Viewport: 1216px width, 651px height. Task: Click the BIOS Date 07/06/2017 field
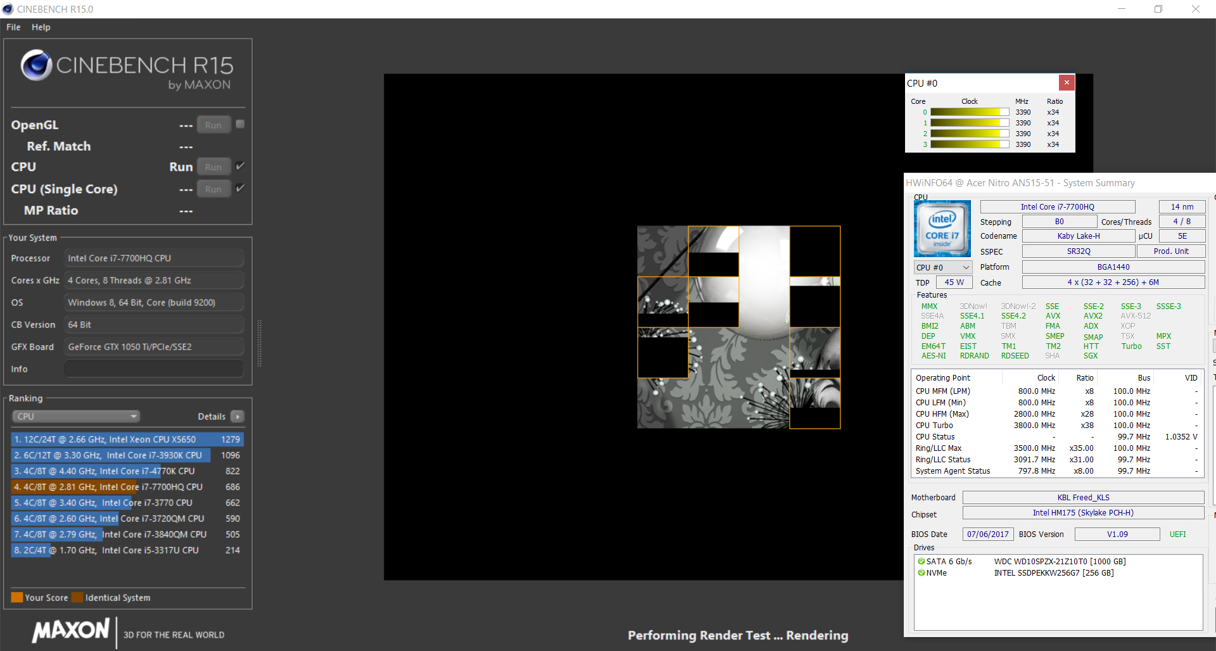click(x=988, y=534)
